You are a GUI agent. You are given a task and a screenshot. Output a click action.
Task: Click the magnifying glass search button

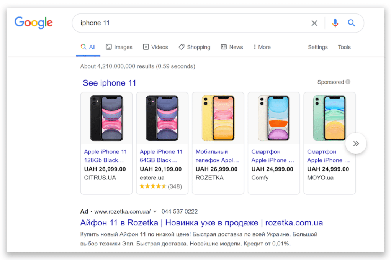coord(352,23)
